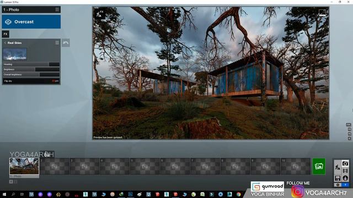Select the first photo slot thumbnail

pos(24,166)
